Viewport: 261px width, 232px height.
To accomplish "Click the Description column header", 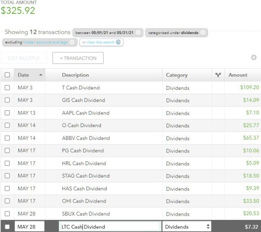I will click(x=76, y=75).
